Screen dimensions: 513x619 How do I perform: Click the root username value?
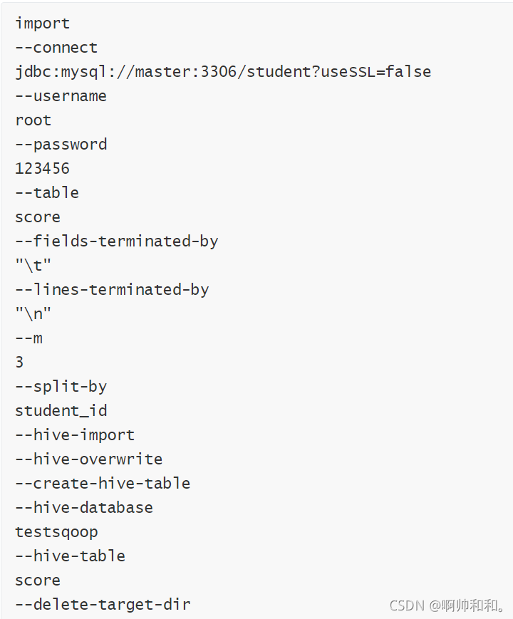click(33, 120)
